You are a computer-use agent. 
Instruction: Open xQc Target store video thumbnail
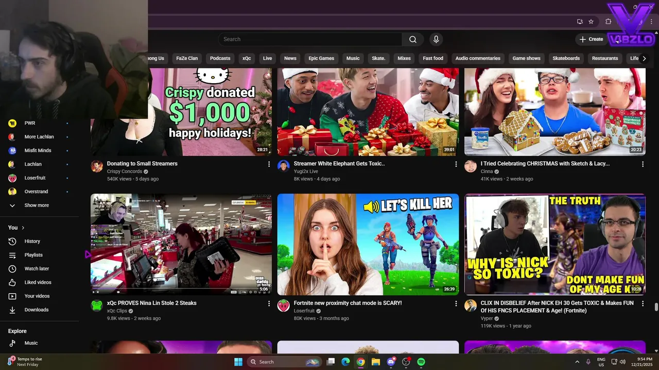181,244
